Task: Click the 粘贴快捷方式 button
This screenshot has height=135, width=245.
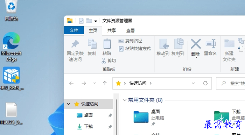Action: [135, 49]
